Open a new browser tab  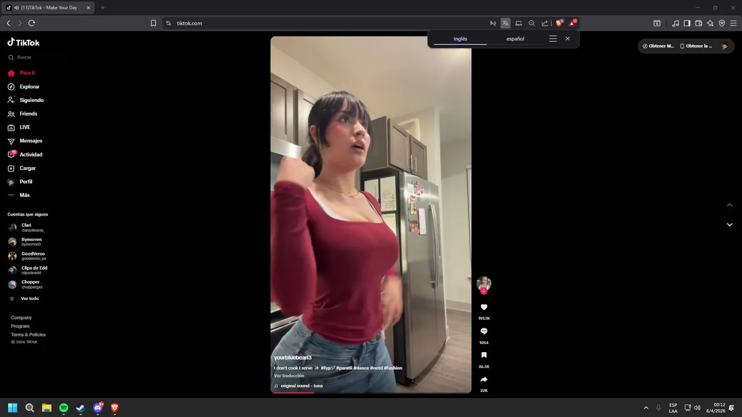[103, 8]
